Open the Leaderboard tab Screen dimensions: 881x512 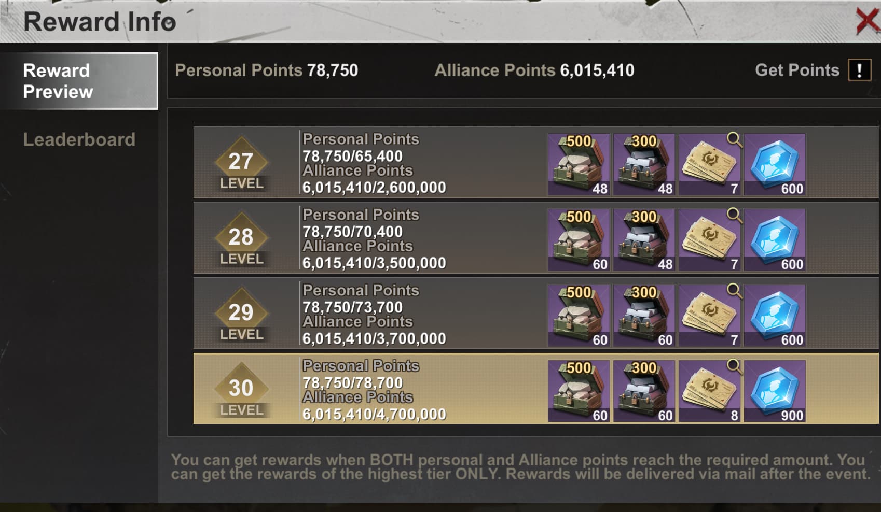click(x=79, y=139)
